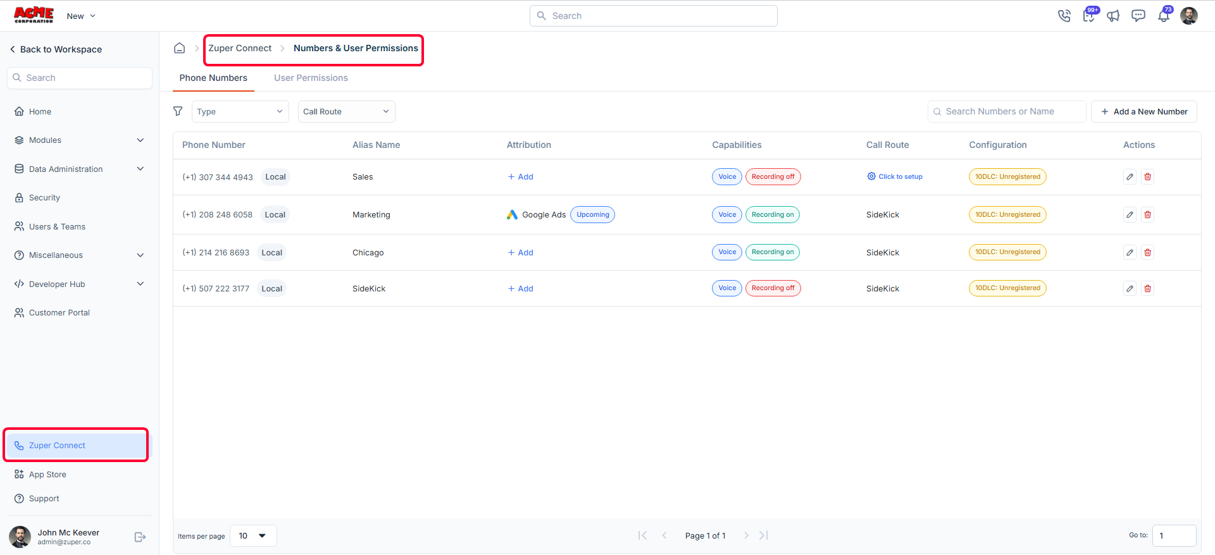Open the chat messages icon

pos(1138,16)
